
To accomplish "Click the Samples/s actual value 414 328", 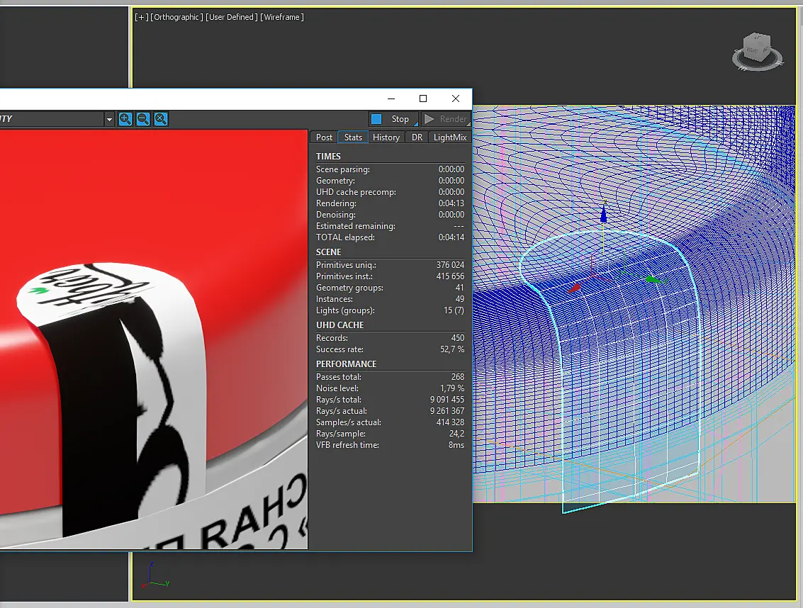I will (x=450, y=422).
